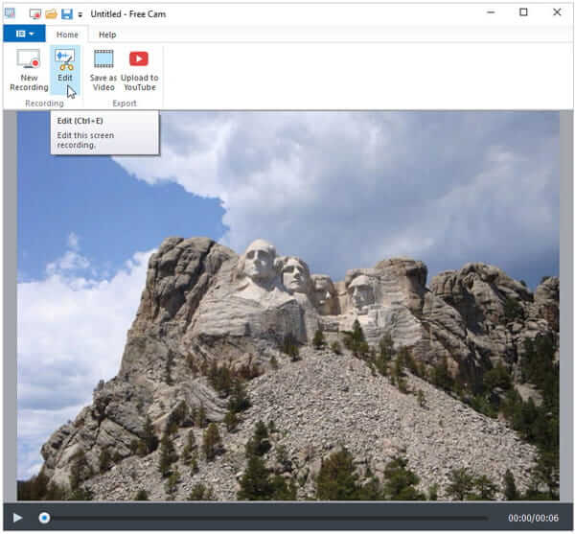
Task: Click the blue save disk icon
Action: tap(66, 13)
